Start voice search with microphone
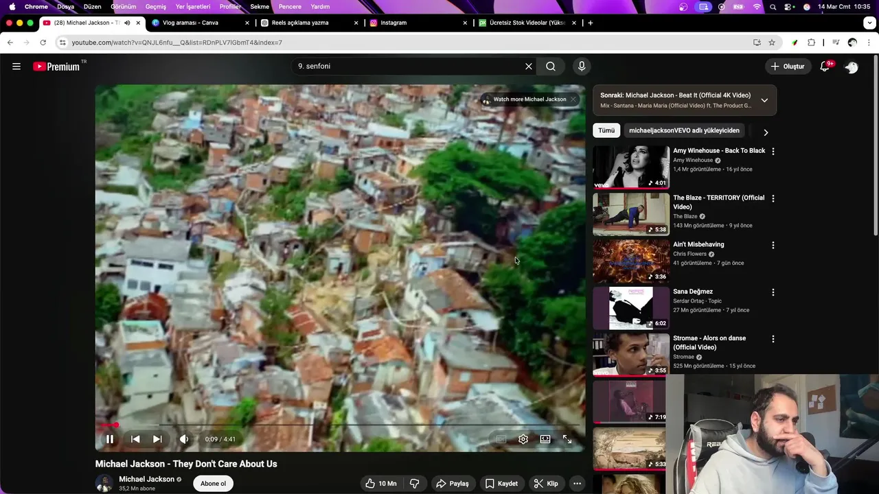The height and width of the screenshot is (494, 879). click(582, 67)
